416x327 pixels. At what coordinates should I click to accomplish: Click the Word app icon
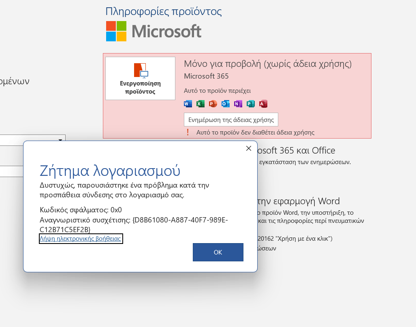coord(188,104)
